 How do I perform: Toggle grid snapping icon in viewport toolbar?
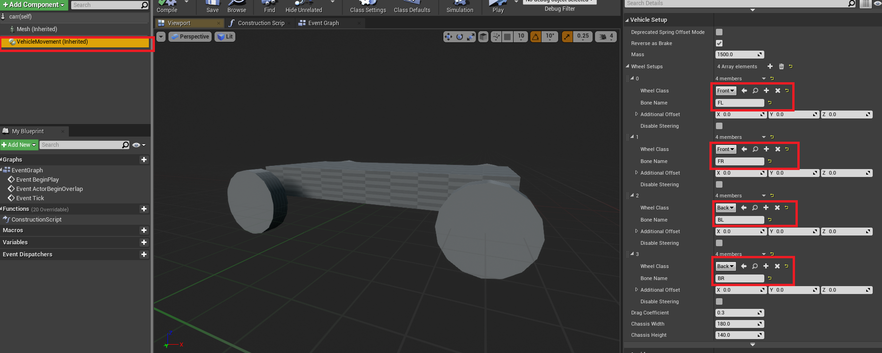point(508,37)
